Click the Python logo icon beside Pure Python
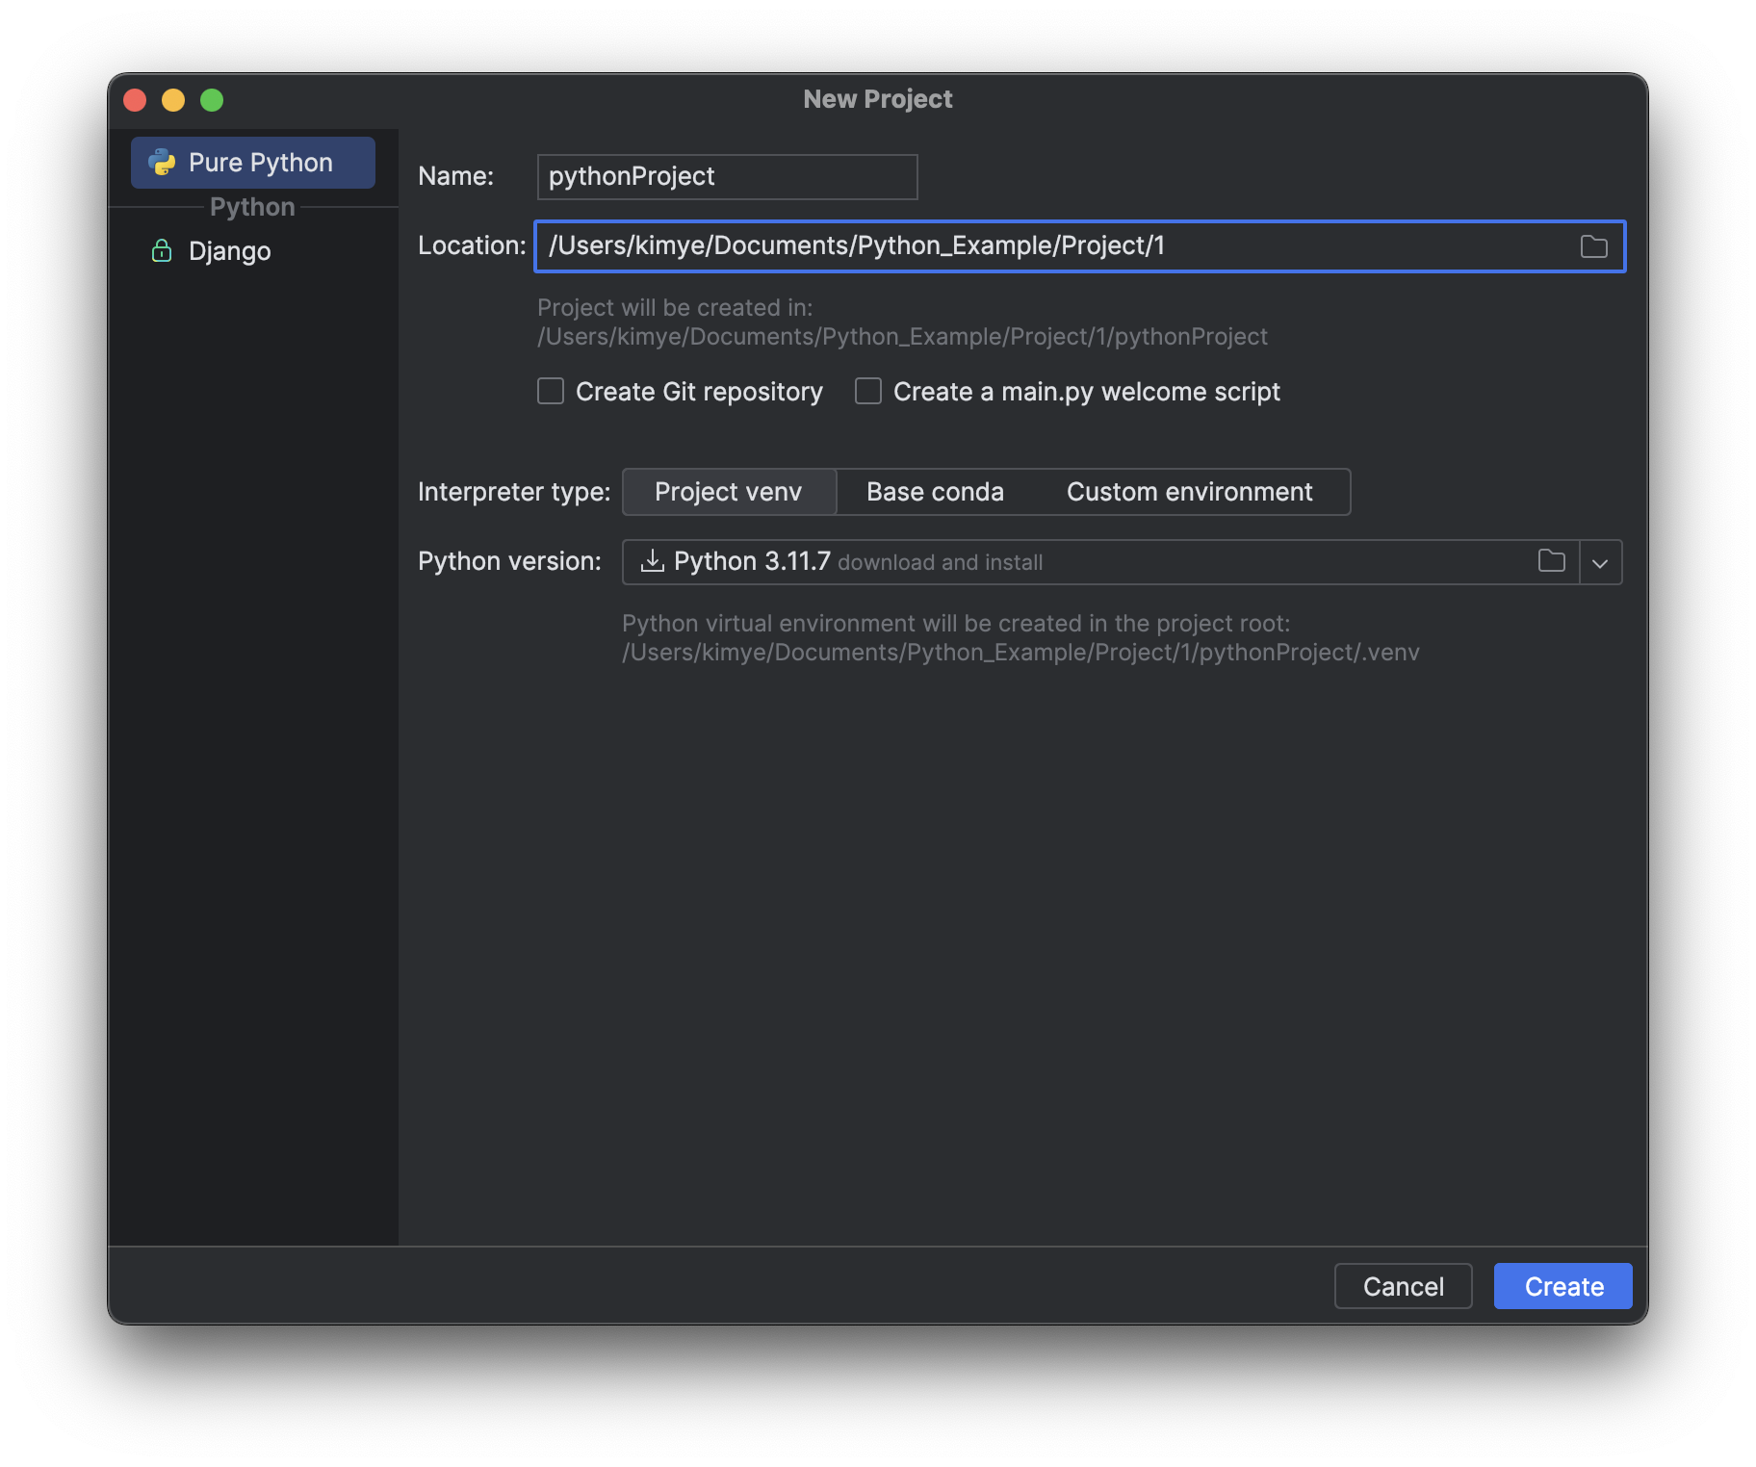The height and width of the screenshot is (1467, 1756). (x=162, y=163)
